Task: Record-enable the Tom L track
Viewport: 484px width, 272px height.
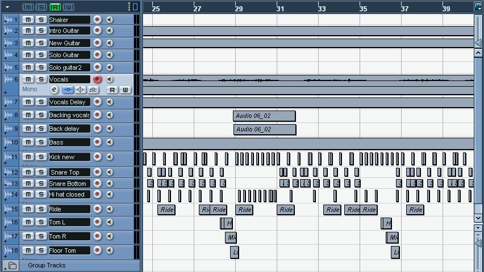Action: click(97, 222)
